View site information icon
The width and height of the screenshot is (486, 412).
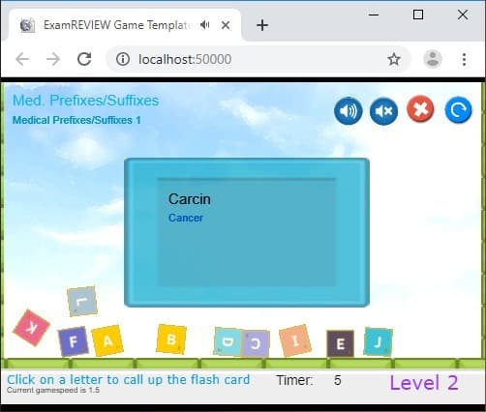pos(123,59)
